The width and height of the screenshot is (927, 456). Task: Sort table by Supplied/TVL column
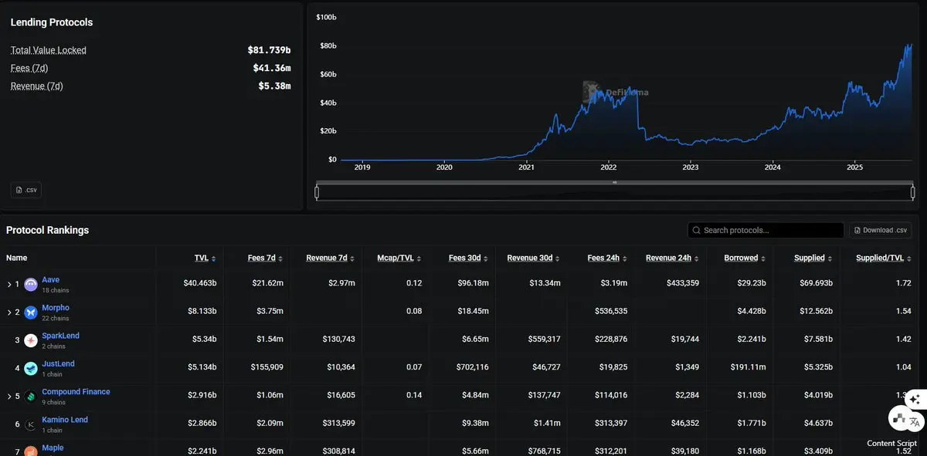[884, 258]
